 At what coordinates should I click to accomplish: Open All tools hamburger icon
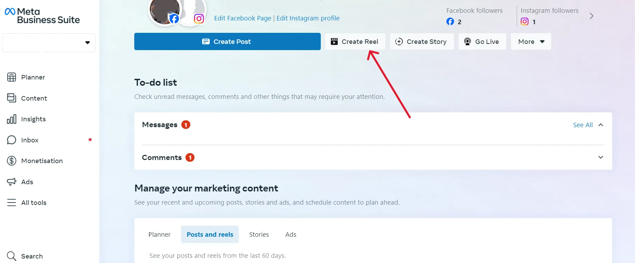pos(11,203)
